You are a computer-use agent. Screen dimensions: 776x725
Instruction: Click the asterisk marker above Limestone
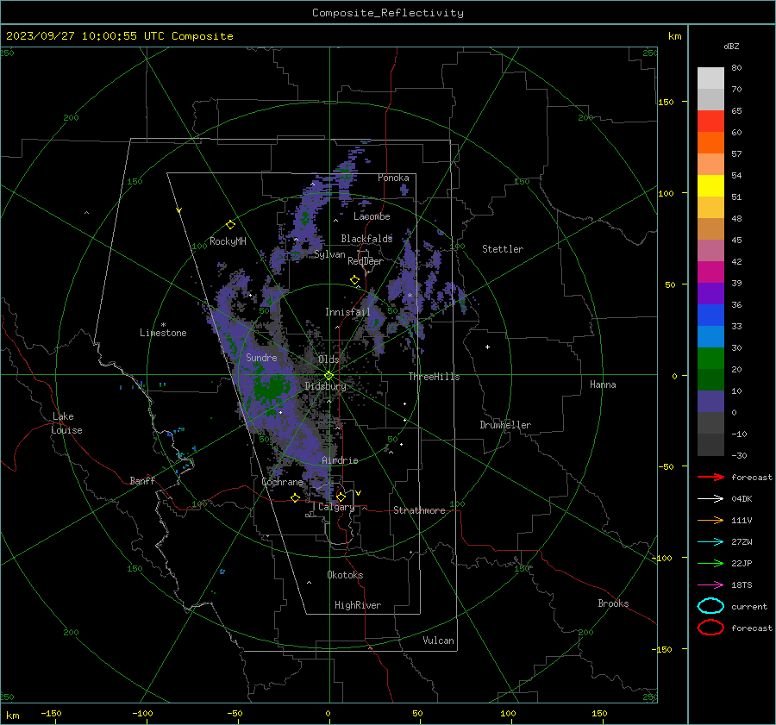coord(163,325)
